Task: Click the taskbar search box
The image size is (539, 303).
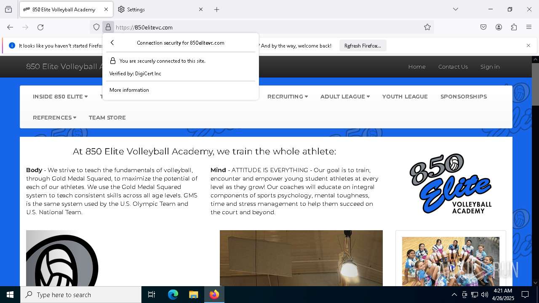Action: (x=81, y=295)
